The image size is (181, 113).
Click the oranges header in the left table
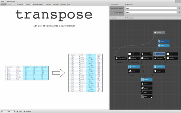click(x=35, y=67)
